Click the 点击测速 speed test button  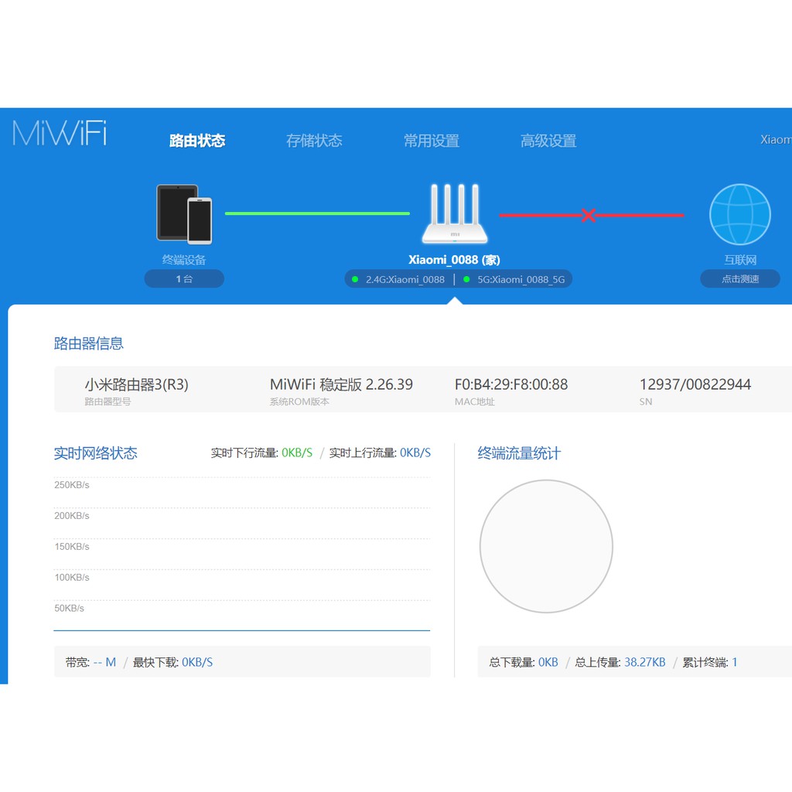[740, 278]
